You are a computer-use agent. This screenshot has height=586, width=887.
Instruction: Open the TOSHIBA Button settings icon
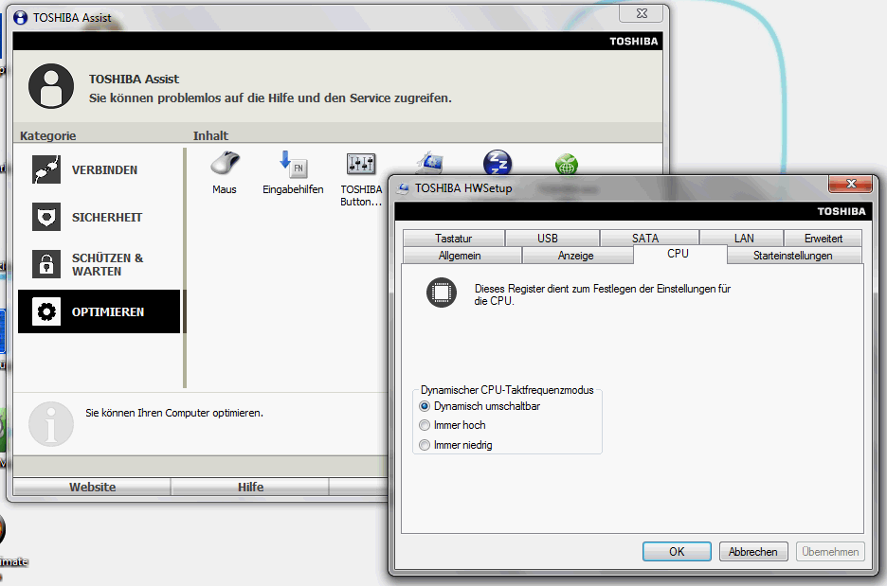coord(361,164)
